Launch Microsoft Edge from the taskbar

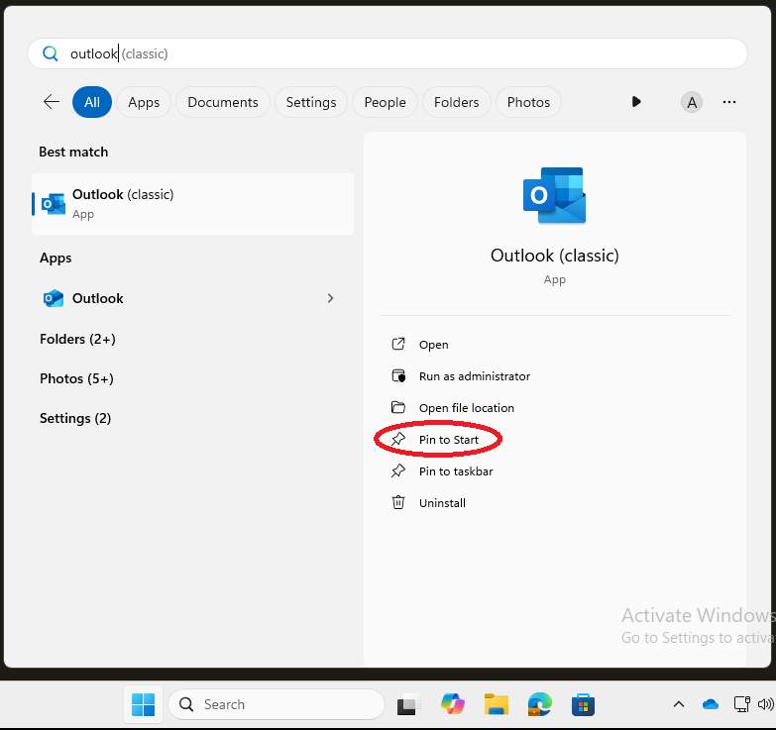[x=539, y=704]
